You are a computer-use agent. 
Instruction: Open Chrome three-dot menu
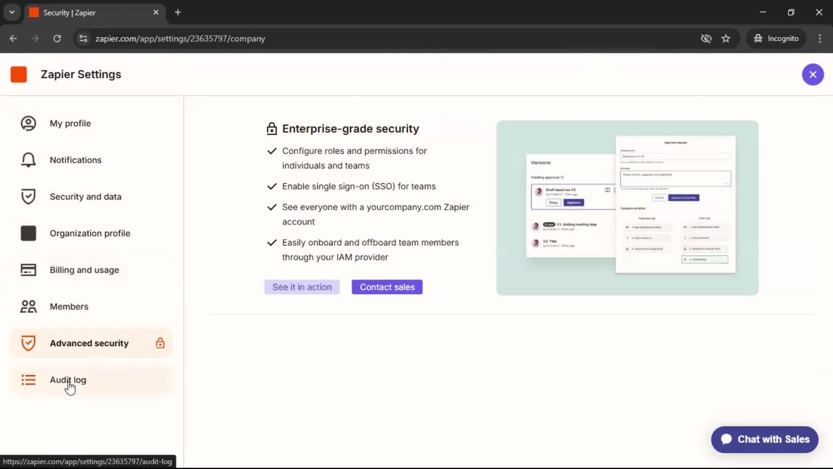(820, 39)
